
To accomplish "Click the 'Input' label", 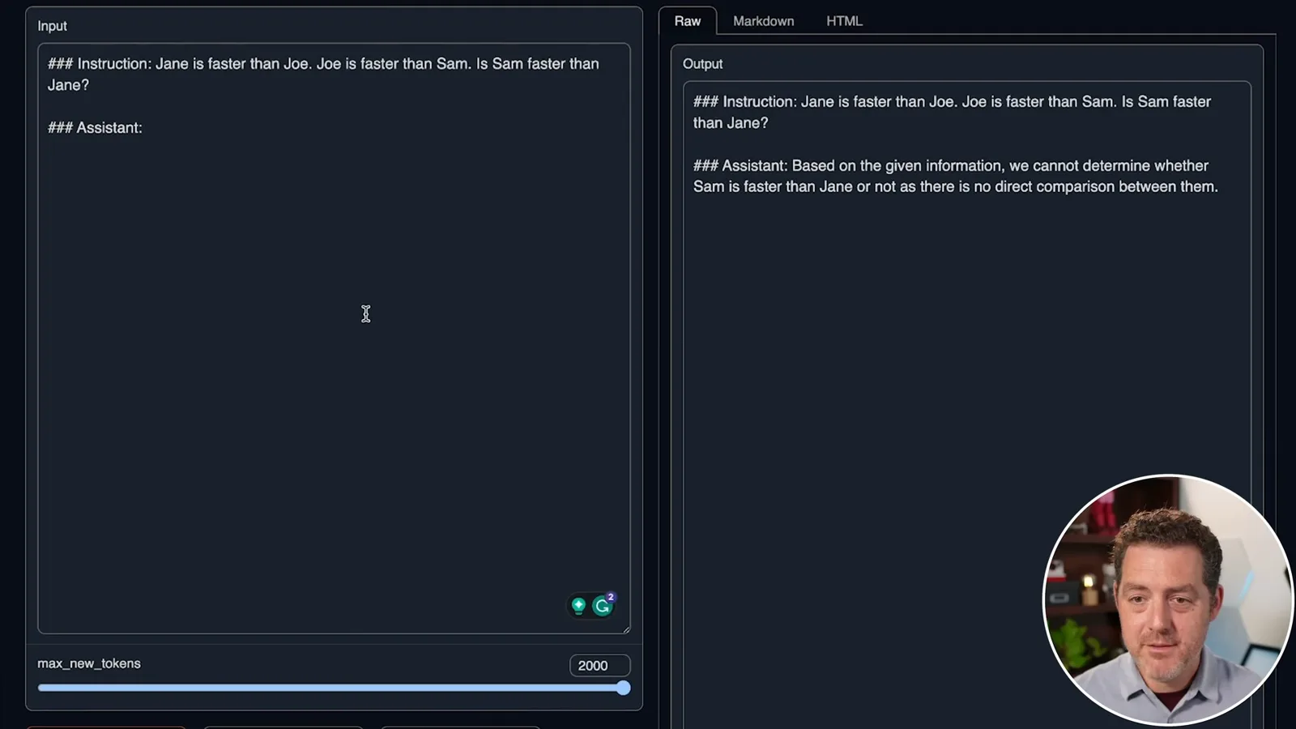I will click(x=52, y=26).
